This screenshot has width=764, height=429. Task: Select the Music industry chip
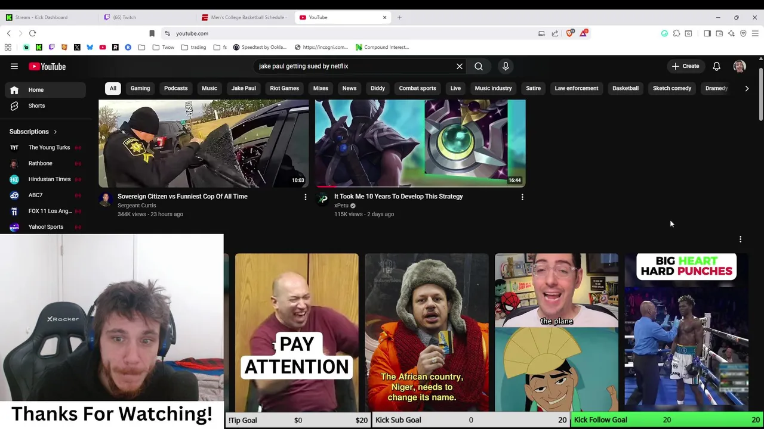pyautogui.click(x=493, y=88)
